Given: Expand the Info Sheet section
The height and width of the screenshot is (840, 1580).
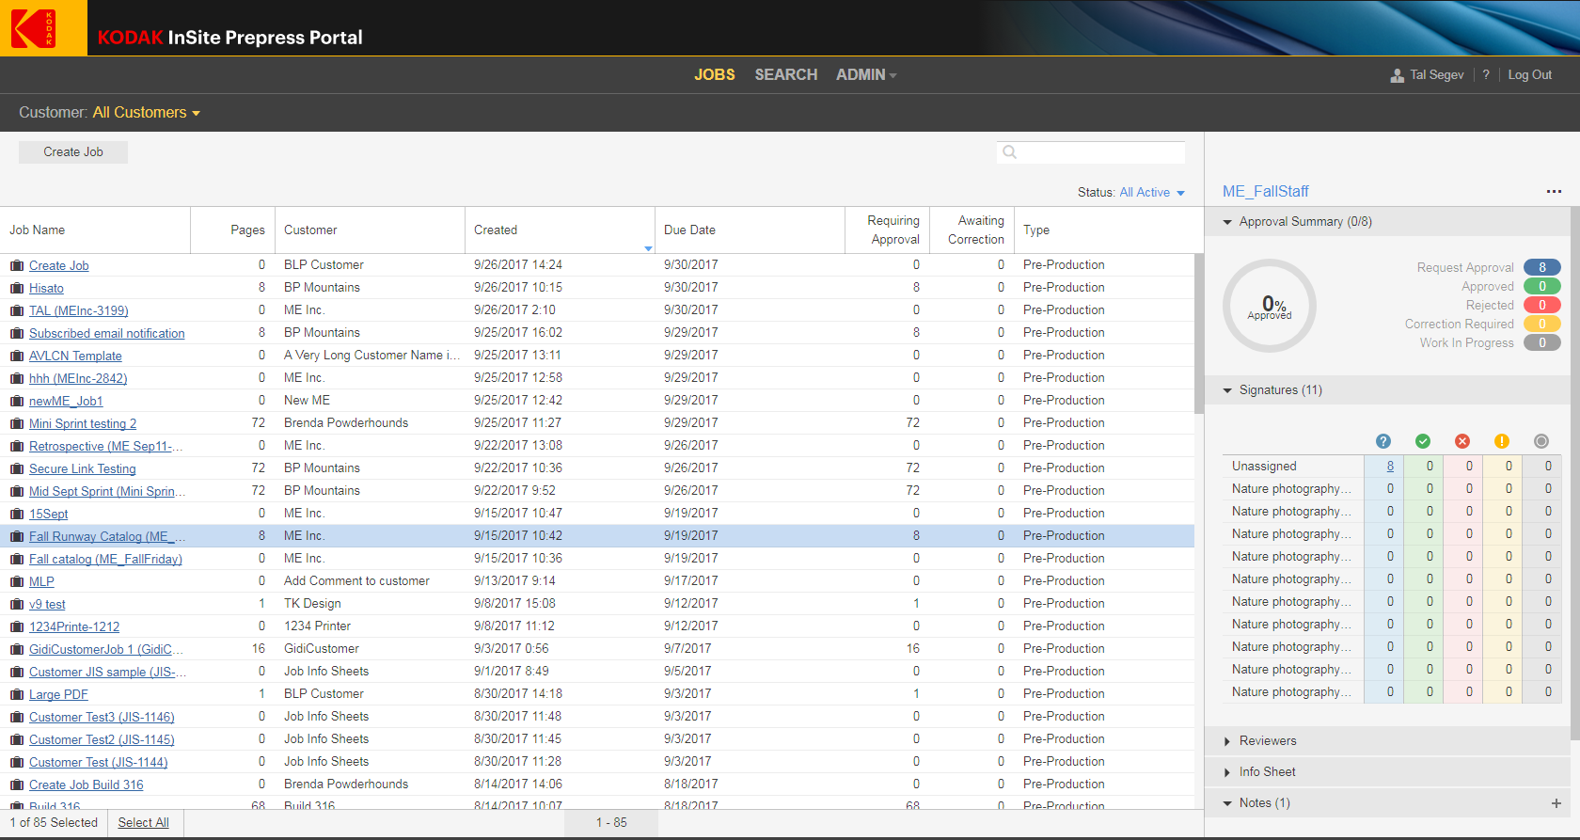Looking at the screenshot, I should pos(1266,772).
